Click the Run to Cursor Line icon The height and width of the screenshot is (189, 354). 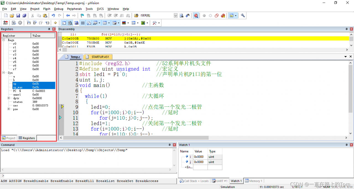pos(48,23)
